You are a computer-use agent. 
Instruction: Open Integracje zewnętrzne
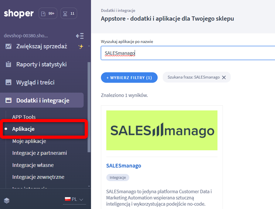click(38, 177)
